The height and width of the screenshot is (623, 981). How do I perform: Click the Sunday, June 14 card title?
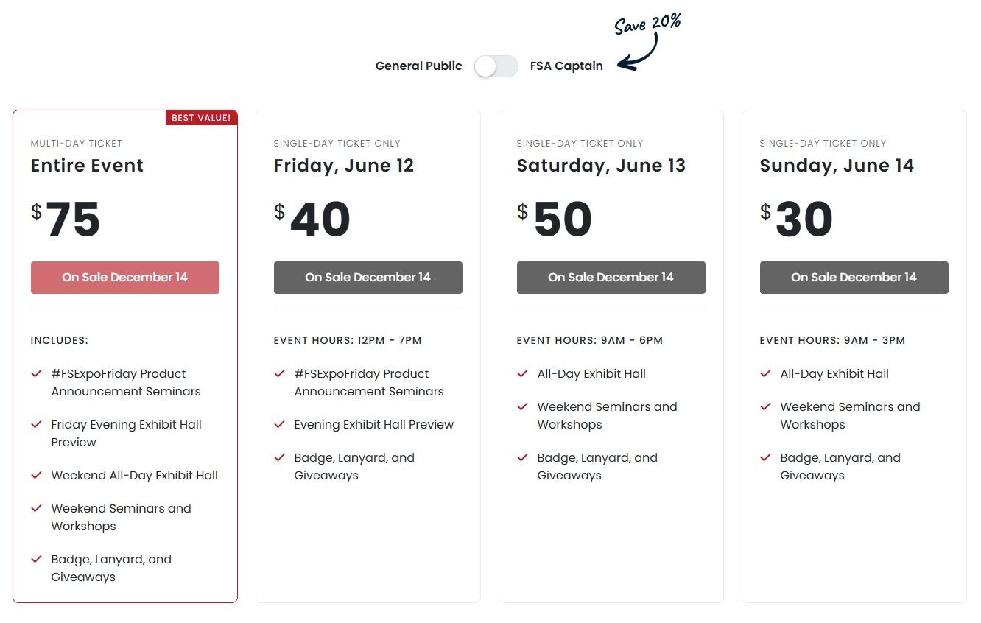837,166
